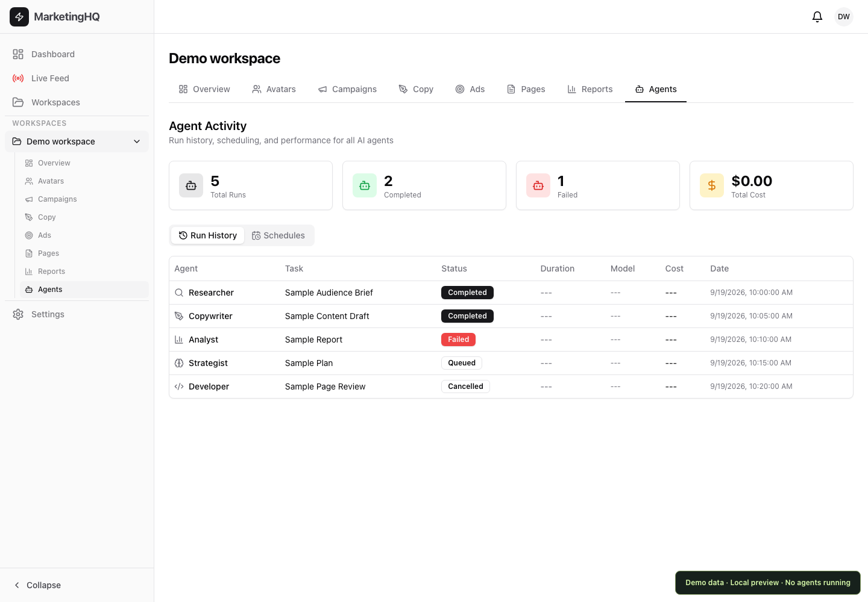This screenshot has width=868, height=602.
Task: Collapse the Demo workspace chevron
Action: point(137,141)
